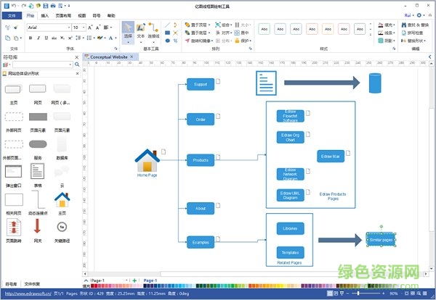436x300 pixels.
Task: Click the Increase font size icon
Action: [90, 28]
